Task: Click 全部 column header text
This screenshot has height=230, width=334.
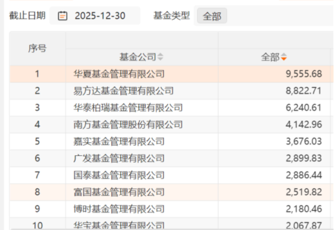Action: pos(270,57)
